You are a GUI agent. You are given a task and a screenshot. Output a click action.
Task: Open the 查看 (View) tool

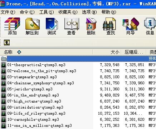coord(71,26)
